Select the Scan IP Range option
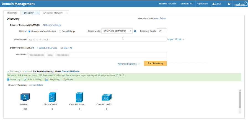 click(60, 31)
